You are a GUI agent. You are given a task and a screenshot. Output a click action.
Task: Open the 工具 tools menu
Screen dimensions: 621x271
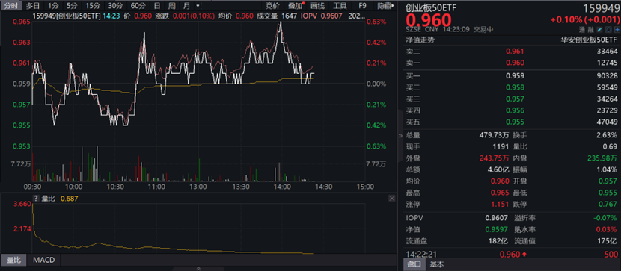(340, 6)
